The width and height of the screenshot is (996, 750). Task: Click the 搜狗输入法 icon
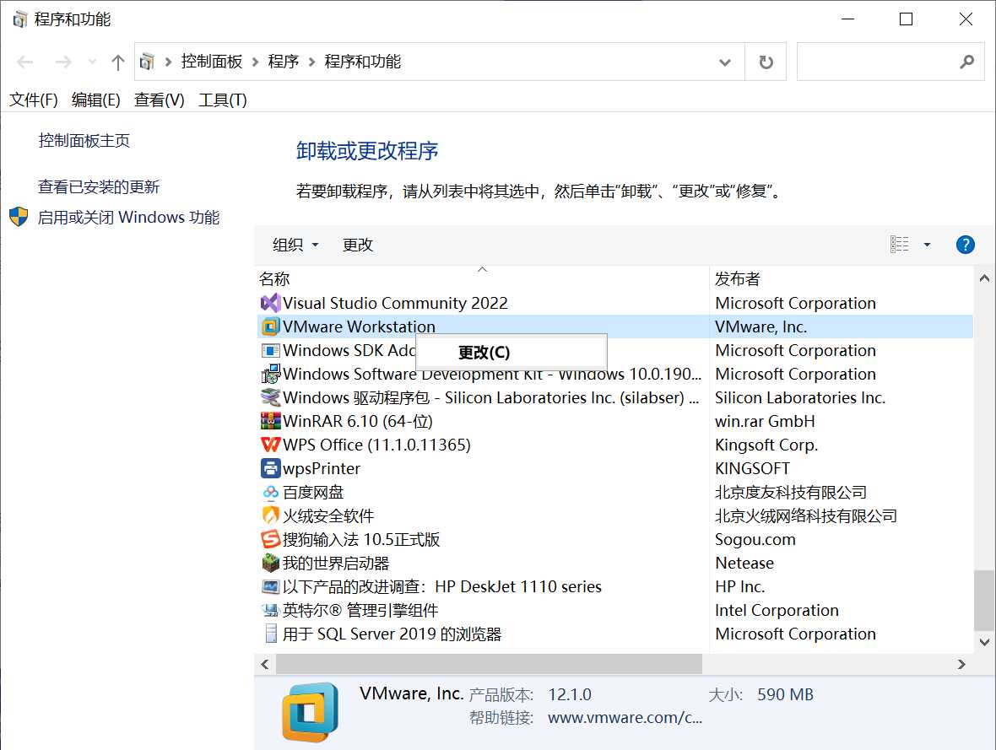(271, 539)
